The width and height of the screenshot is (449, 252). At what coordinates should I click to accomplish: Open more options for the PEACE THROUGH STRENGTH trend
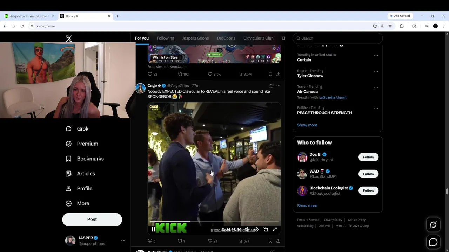[x=376, y=108]
